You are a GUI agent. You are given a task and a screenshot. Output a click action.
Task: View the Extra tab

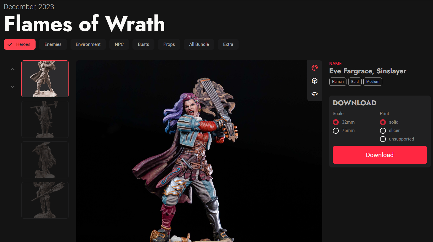point(228,44)
